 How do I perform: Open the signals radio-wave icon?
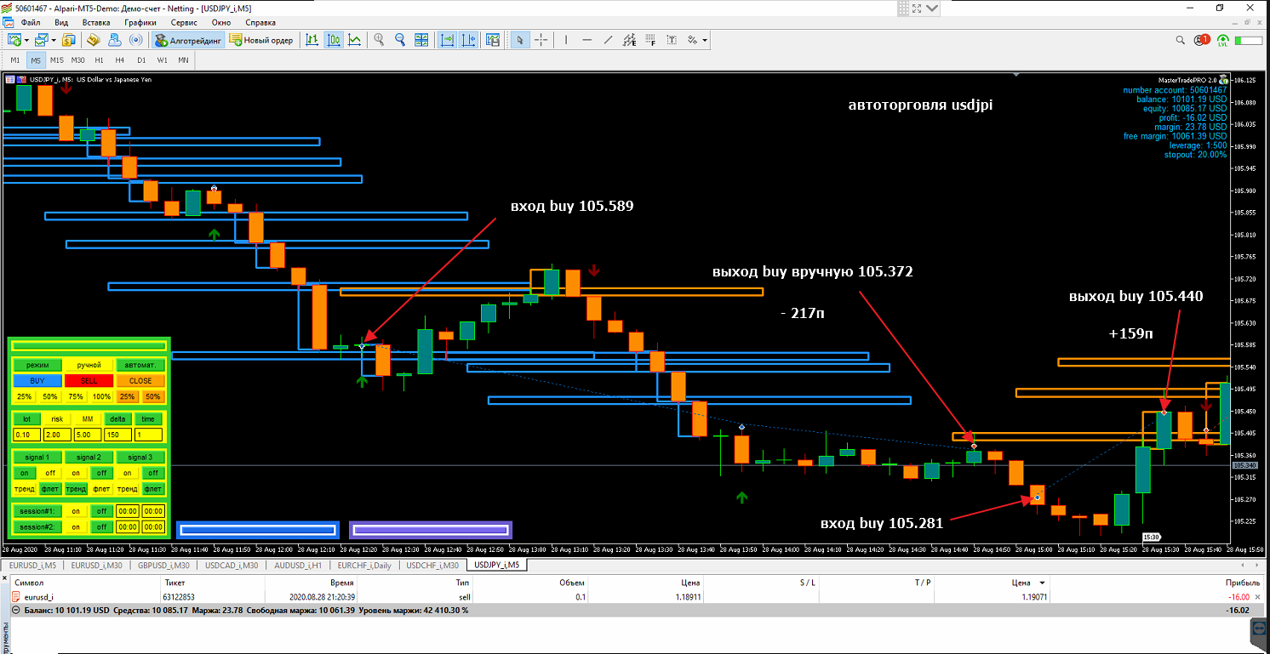[134, 40]
